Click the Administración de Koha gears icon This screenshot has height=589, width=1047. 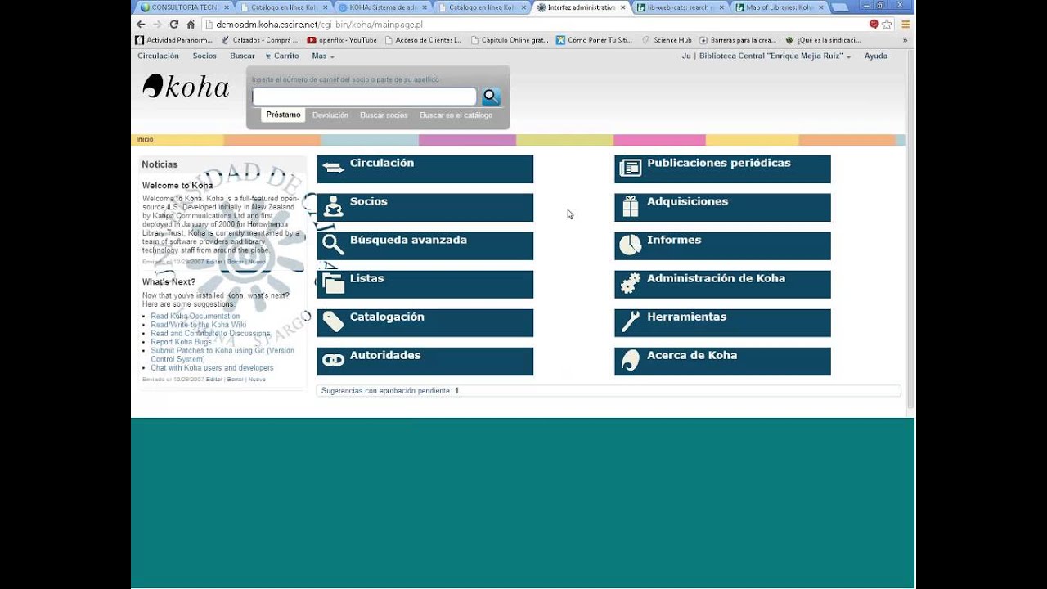(631, 283)
